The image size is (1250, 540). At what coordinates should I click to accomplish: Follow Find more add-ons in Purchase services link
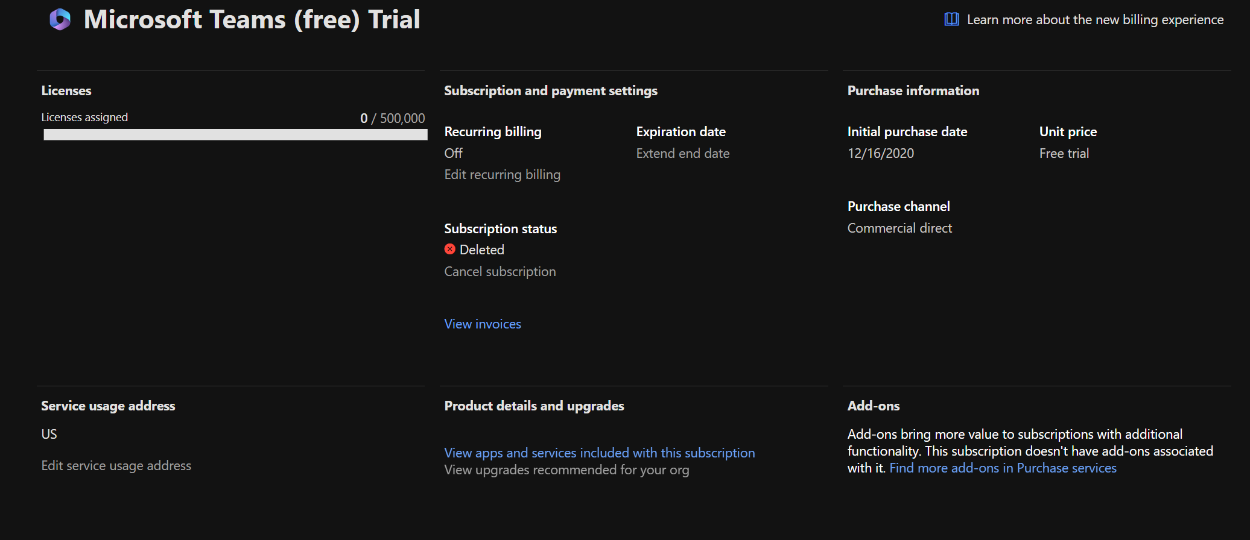click(1003, 468)
